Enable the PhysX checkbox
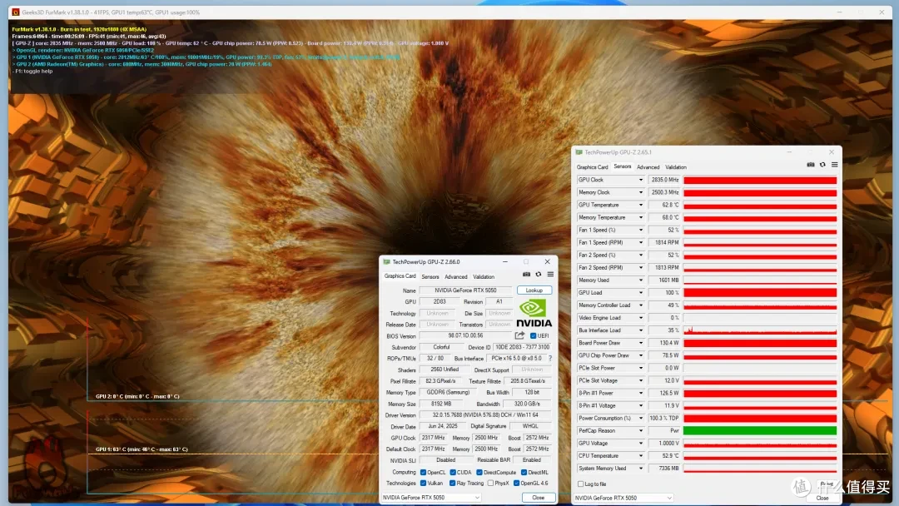This screenshot has width=899, height=506. click(x=491, y=484)
